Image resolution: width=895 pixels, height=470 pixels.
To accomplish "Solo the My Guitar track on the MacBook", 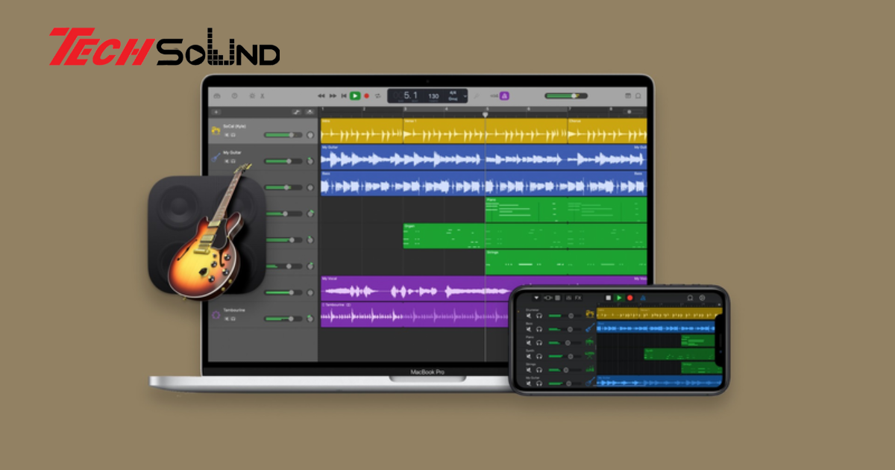I will (x=233, y=161).
